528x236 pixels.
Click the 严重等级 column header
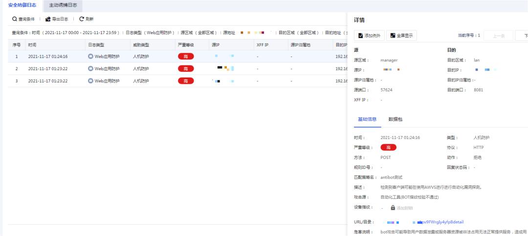tap(186, 44)
